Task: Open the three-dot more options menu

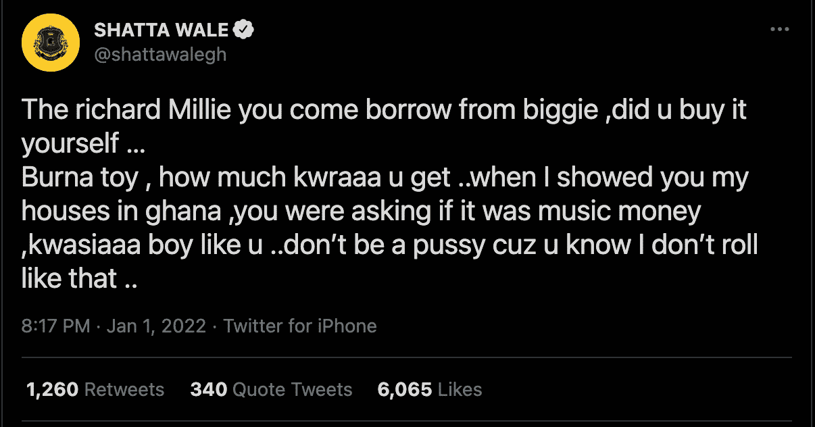Action: click(780, 30)
